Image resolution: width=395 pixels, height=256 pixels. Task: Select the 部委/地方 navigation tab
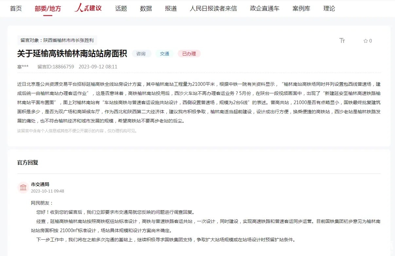tap(48, 9)
